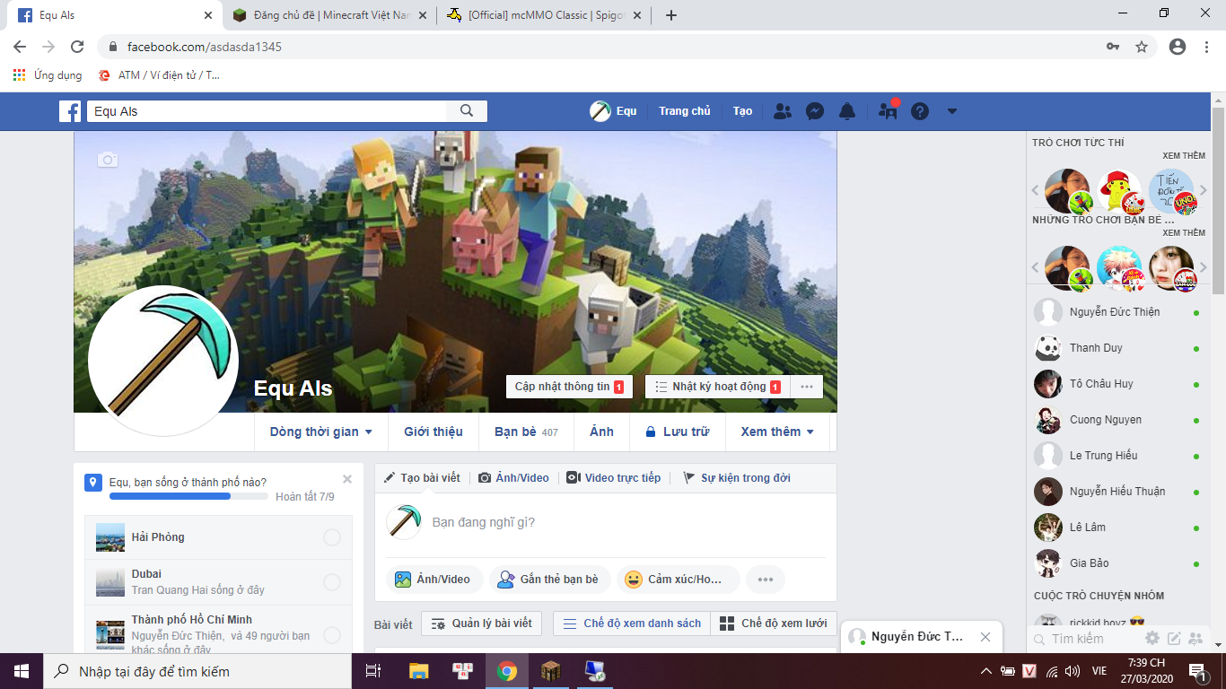Show hidden system tray icons
The image size is (1226, 689).
click(x=986, y=671)
